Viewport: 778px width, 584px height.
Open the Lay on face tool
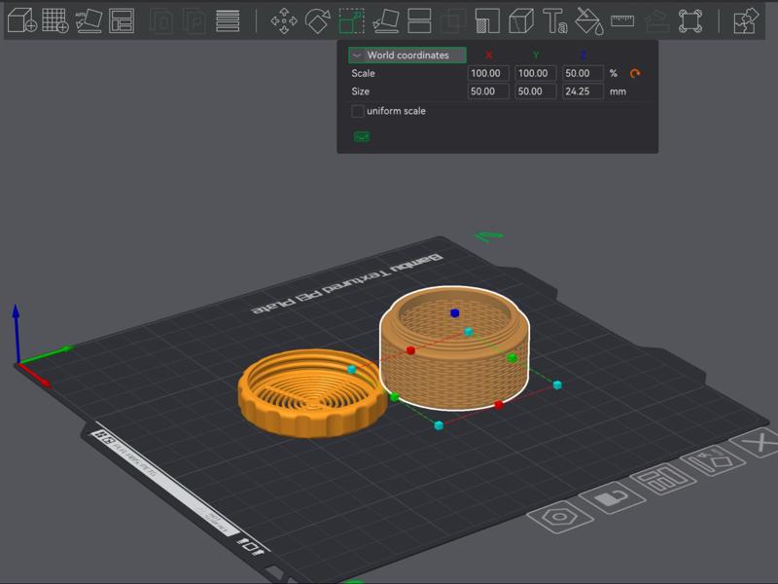coord(386,19)
